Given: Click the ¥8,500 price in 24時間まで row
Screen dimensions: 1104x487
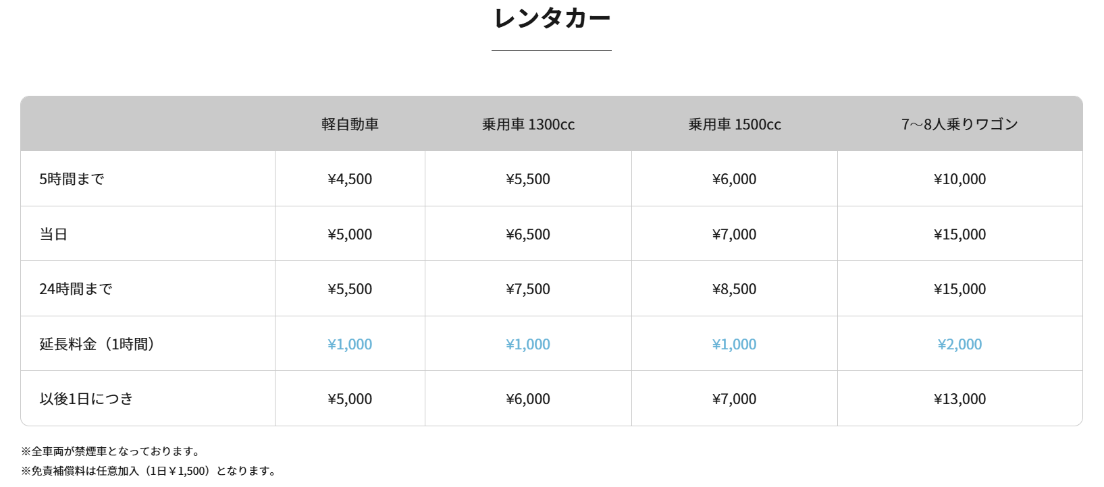Looking at the screenshot, I should click(735, 289).
